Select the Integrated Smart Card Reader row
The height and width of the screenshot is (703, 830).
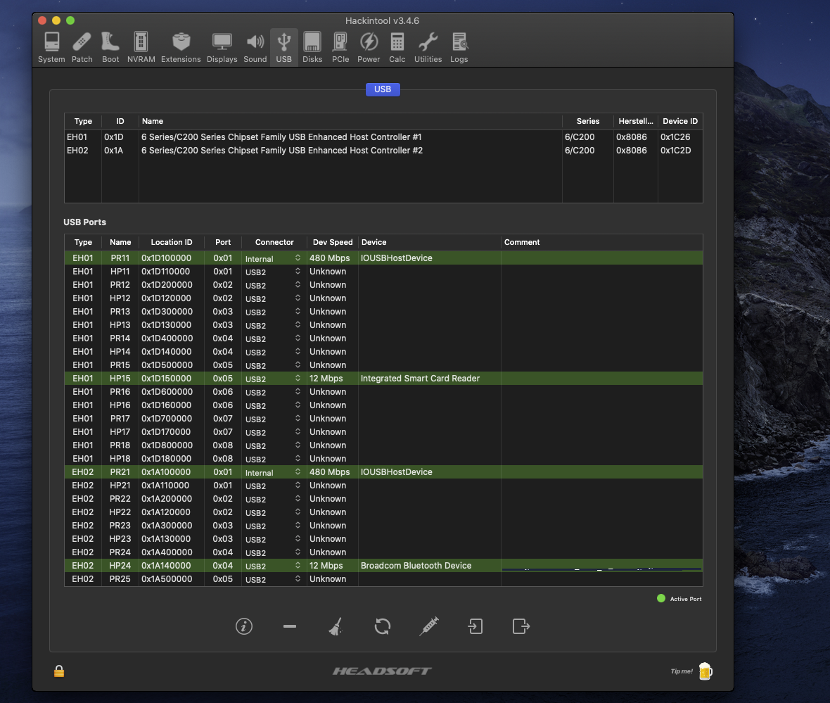pyautogui.click(x=420, y=379)
